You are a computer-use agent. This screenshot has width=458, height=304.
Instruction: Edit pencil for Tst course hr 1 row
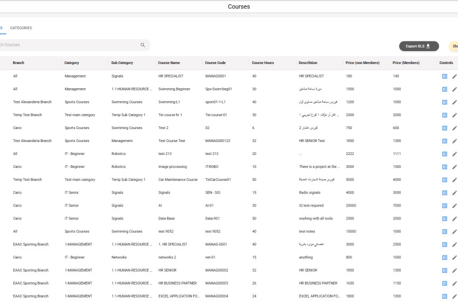pos(454,115)
